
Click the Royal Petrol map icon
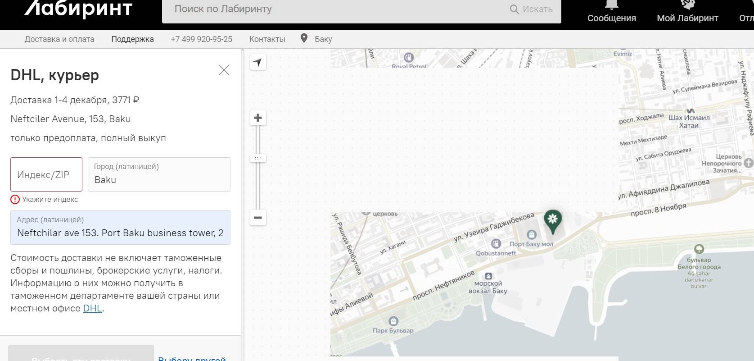point(409,57)
